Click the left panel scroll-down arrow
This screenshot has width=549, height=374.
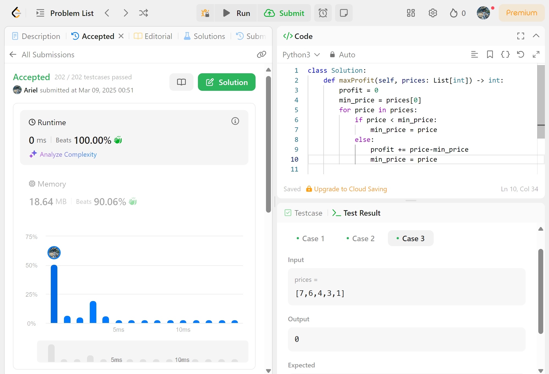coord(268,371)
